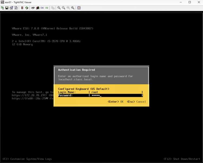Click the "12 GiB Memory" text
This screenshot has height=163, width=203.
tap(22, 44)
